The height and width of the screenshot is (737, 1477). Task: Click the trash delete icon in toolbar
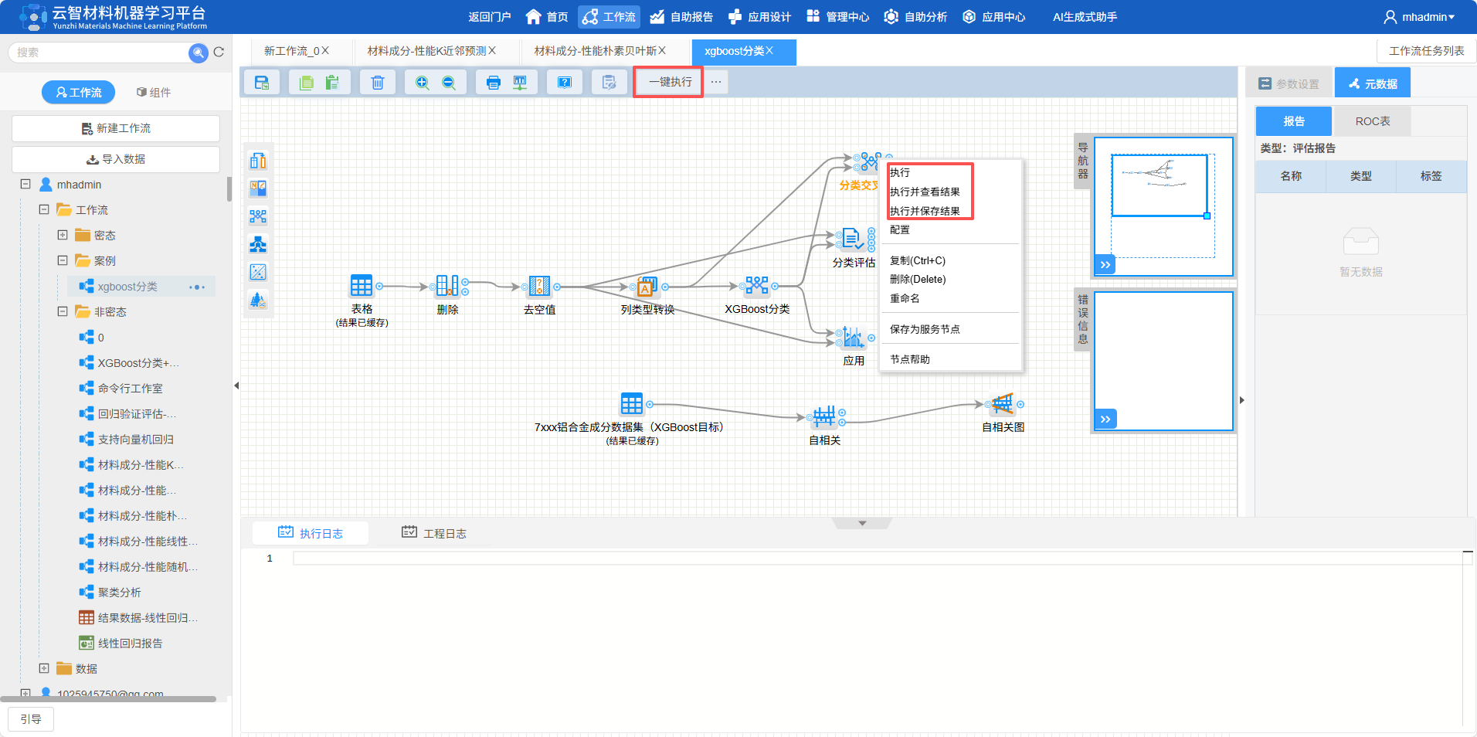click(x=377, y=83)
